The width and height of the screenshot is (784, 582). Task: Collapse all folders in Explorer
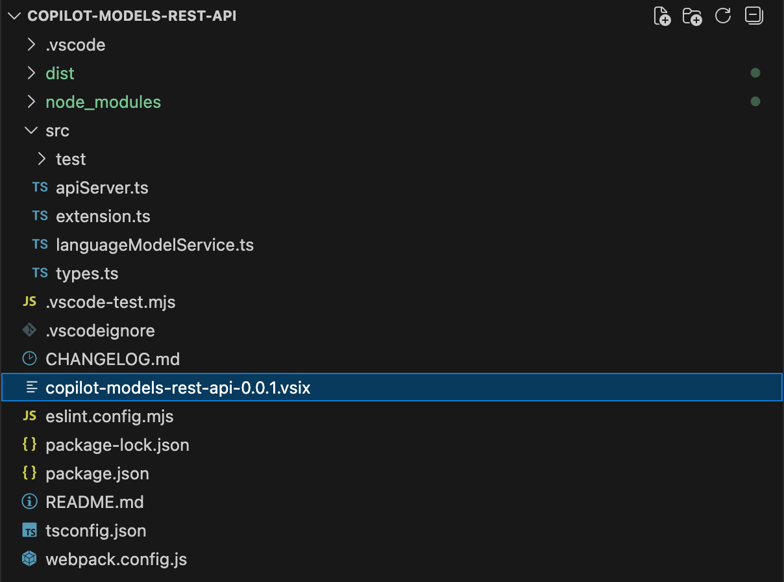753,16
